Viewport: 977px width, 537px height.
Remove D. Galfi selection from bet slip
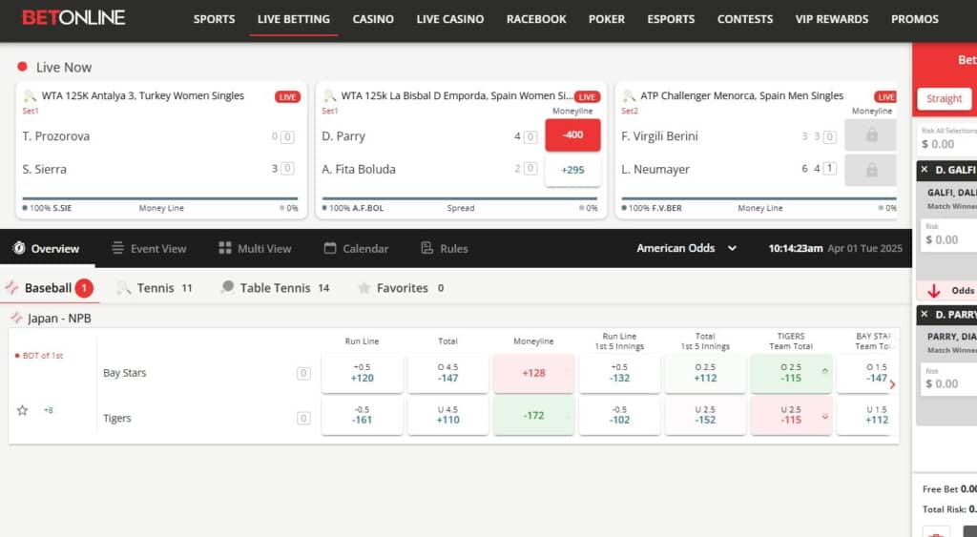924,170
